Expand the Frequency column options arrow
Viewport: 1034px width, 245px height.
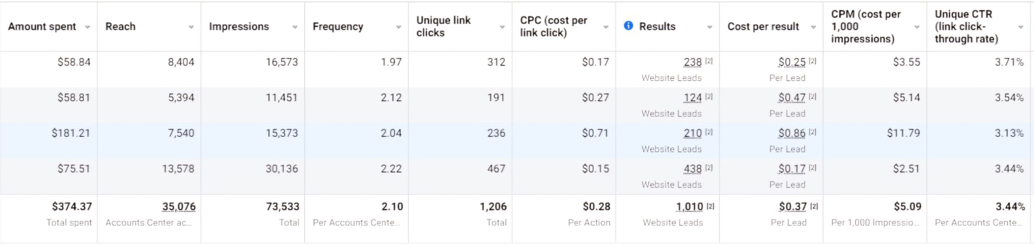pyautogui.click(x=398, y=27)
